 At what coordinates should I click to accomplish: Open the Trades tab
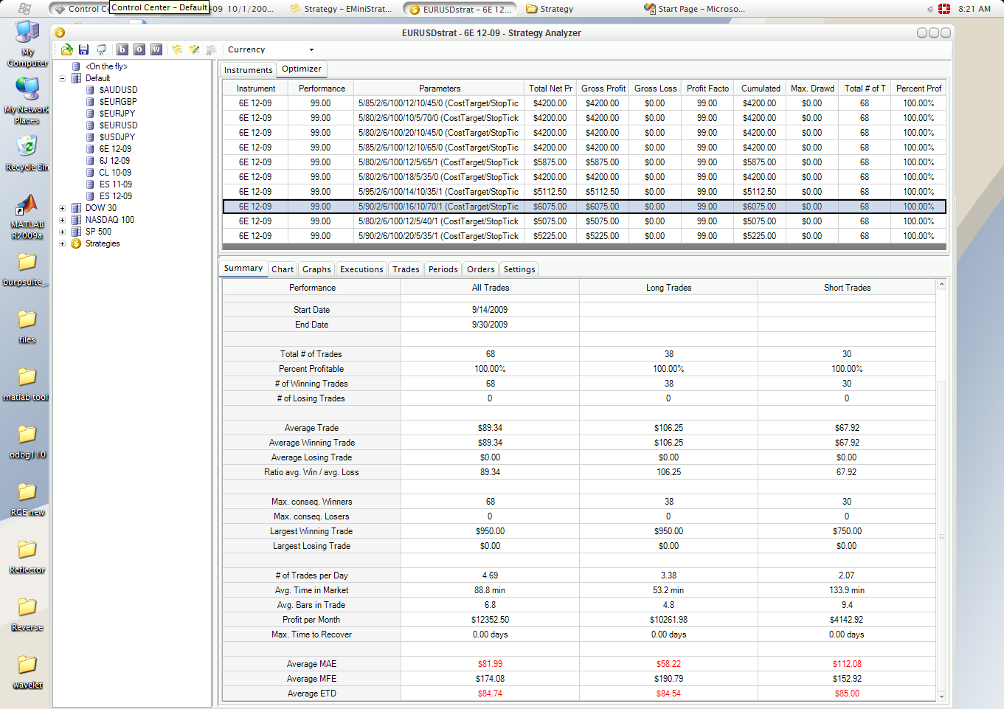click(406, 269)
